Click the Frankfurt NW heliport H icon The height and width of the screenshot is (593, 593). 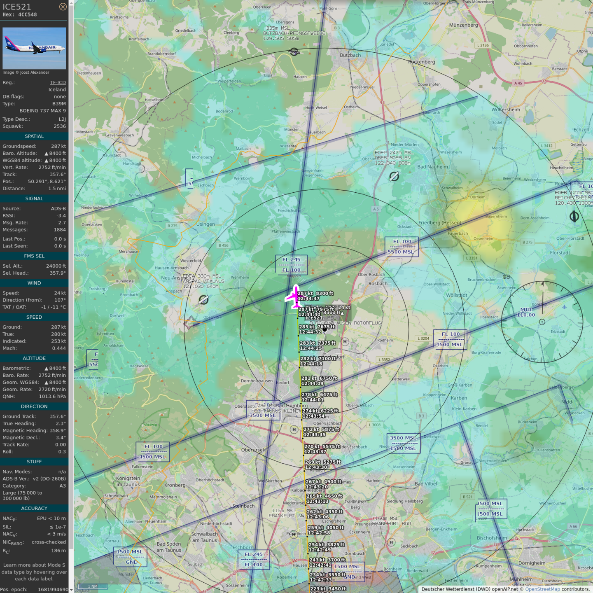[x=294, y=535]
